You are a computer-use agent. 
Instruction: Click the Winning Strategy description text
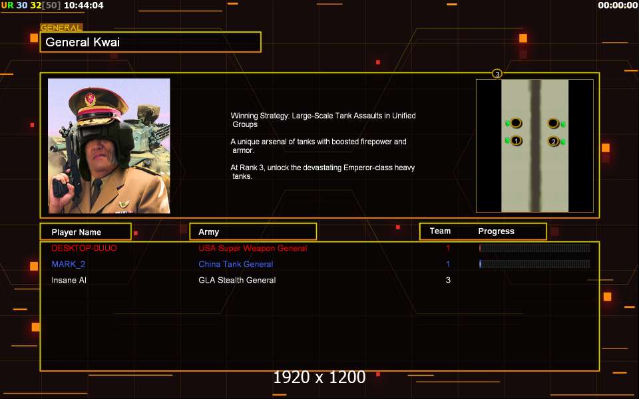coord(323,120)
